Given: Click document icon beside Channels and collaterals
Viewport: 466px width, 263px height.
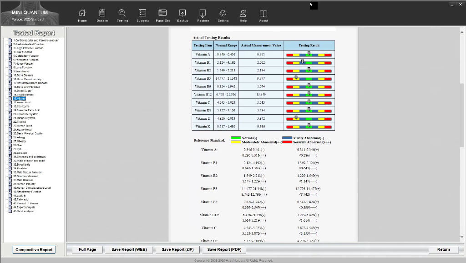Looking at the screenshot, I should 10,157.
